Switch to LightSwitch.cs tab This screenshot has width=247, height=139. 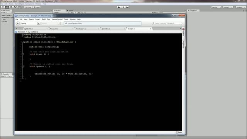click(x=36, y=29)
